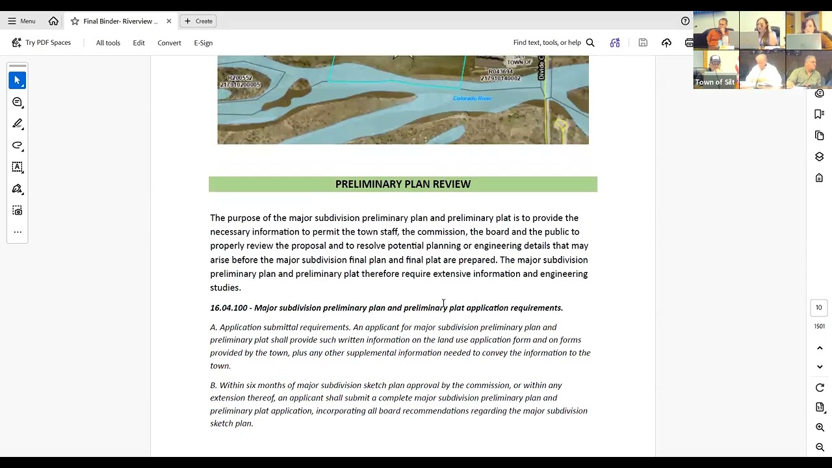832x468 pixels.
Task: Go to previous page up chevron
Action: pyautogui.click(x=820, y=348)
